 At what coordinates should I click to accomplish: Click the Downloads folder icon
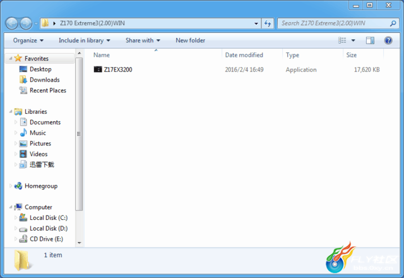23,80
